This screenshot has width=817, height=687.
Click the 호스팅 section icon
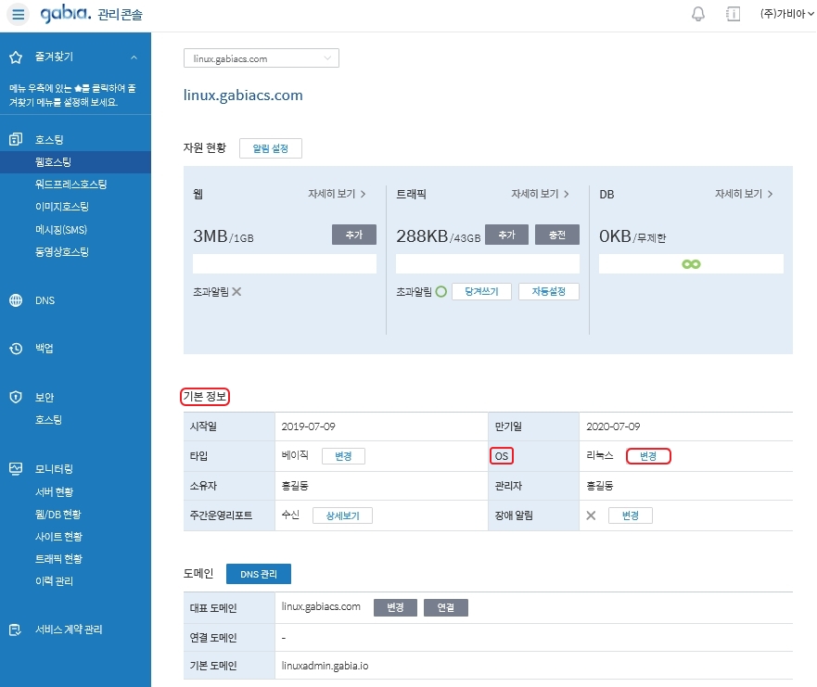tap(16, 139)
